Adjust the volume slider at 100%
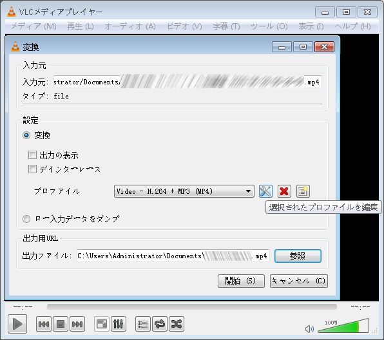The image size is (384, 340). (x=343, y=326)
